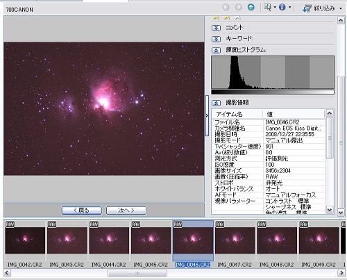Select the 現像パラメーター row
The width and height of the screenshot is (347, 280).
point(269,201)
